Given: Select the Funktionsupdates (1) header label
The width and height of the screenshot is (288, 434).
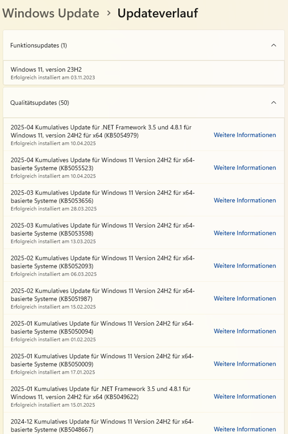Looking at the screenshot, I should 39,45.
